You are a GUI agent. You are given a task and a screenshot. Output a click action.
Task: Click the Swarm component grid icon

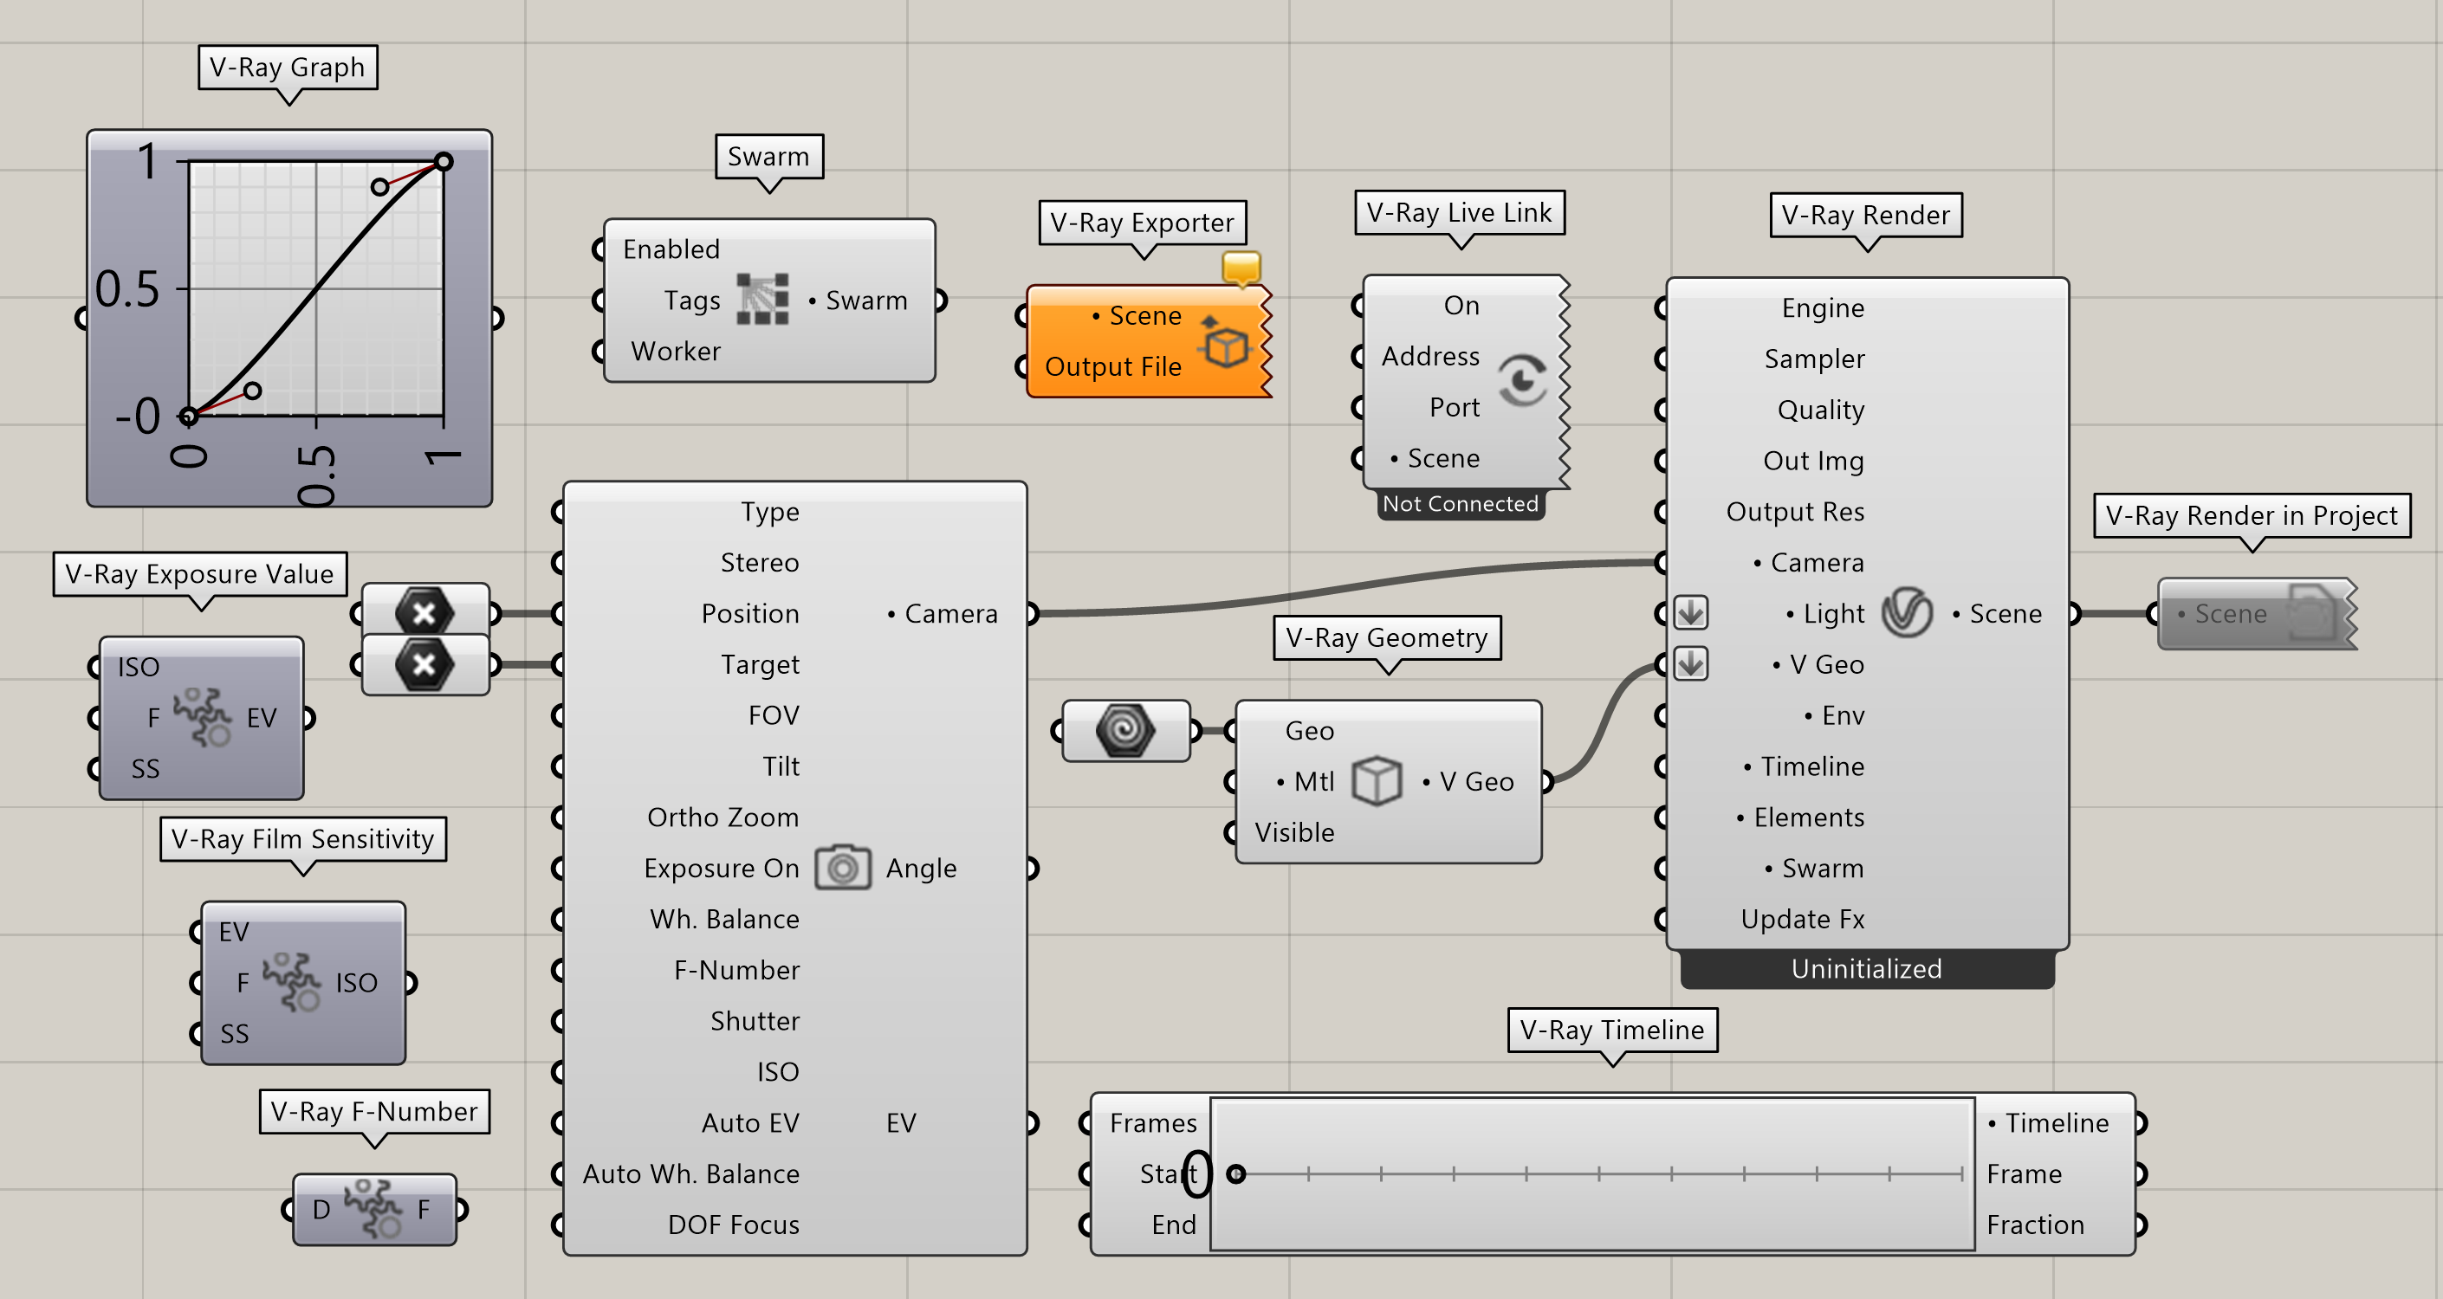click(x=762, y=300)
